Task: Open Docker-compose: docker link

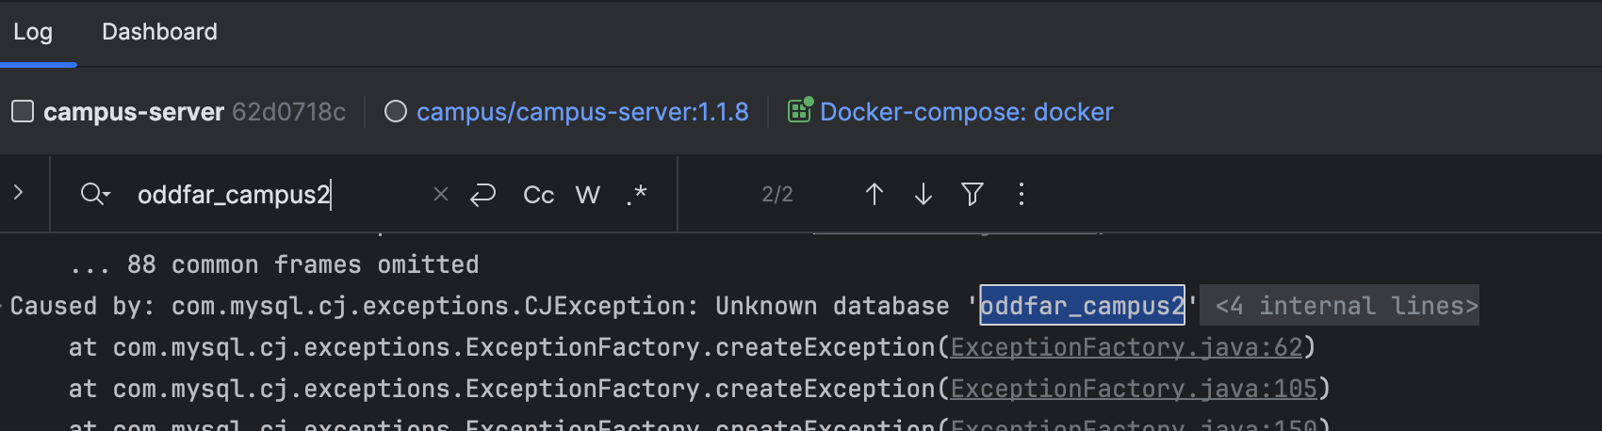Action: (x=966, y=112)
